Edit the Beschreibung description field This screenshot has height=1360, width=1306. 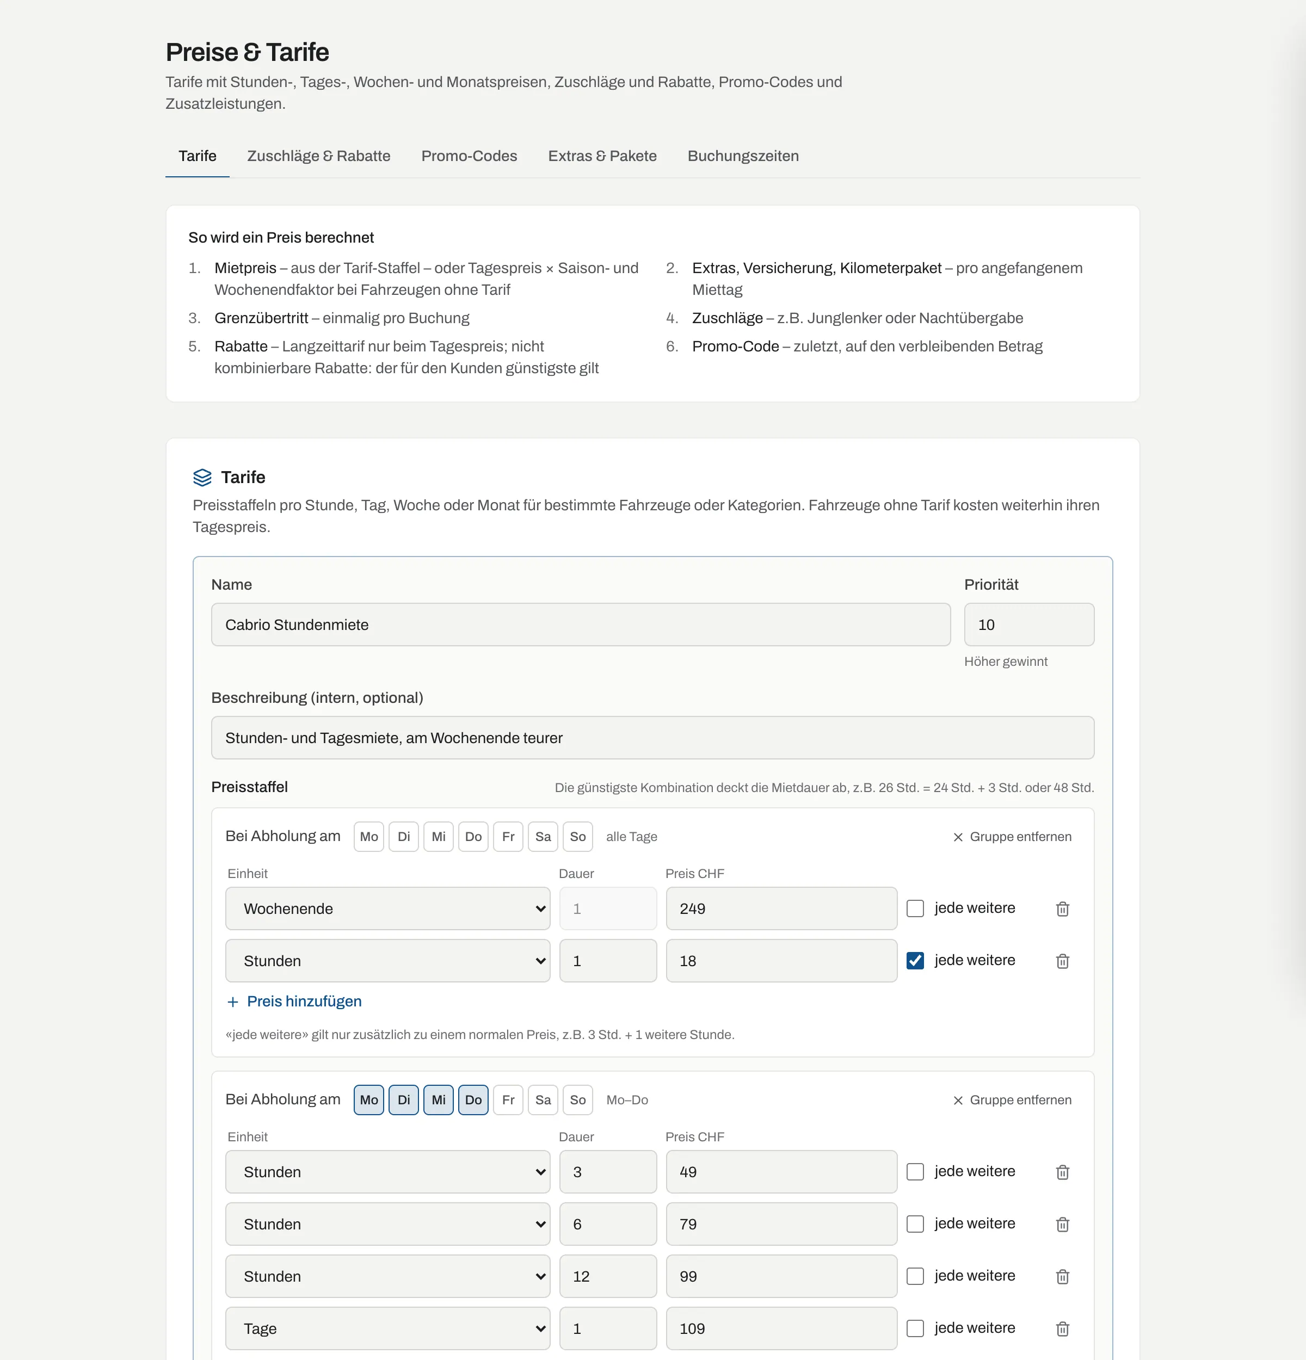click(x=652, y=738)
